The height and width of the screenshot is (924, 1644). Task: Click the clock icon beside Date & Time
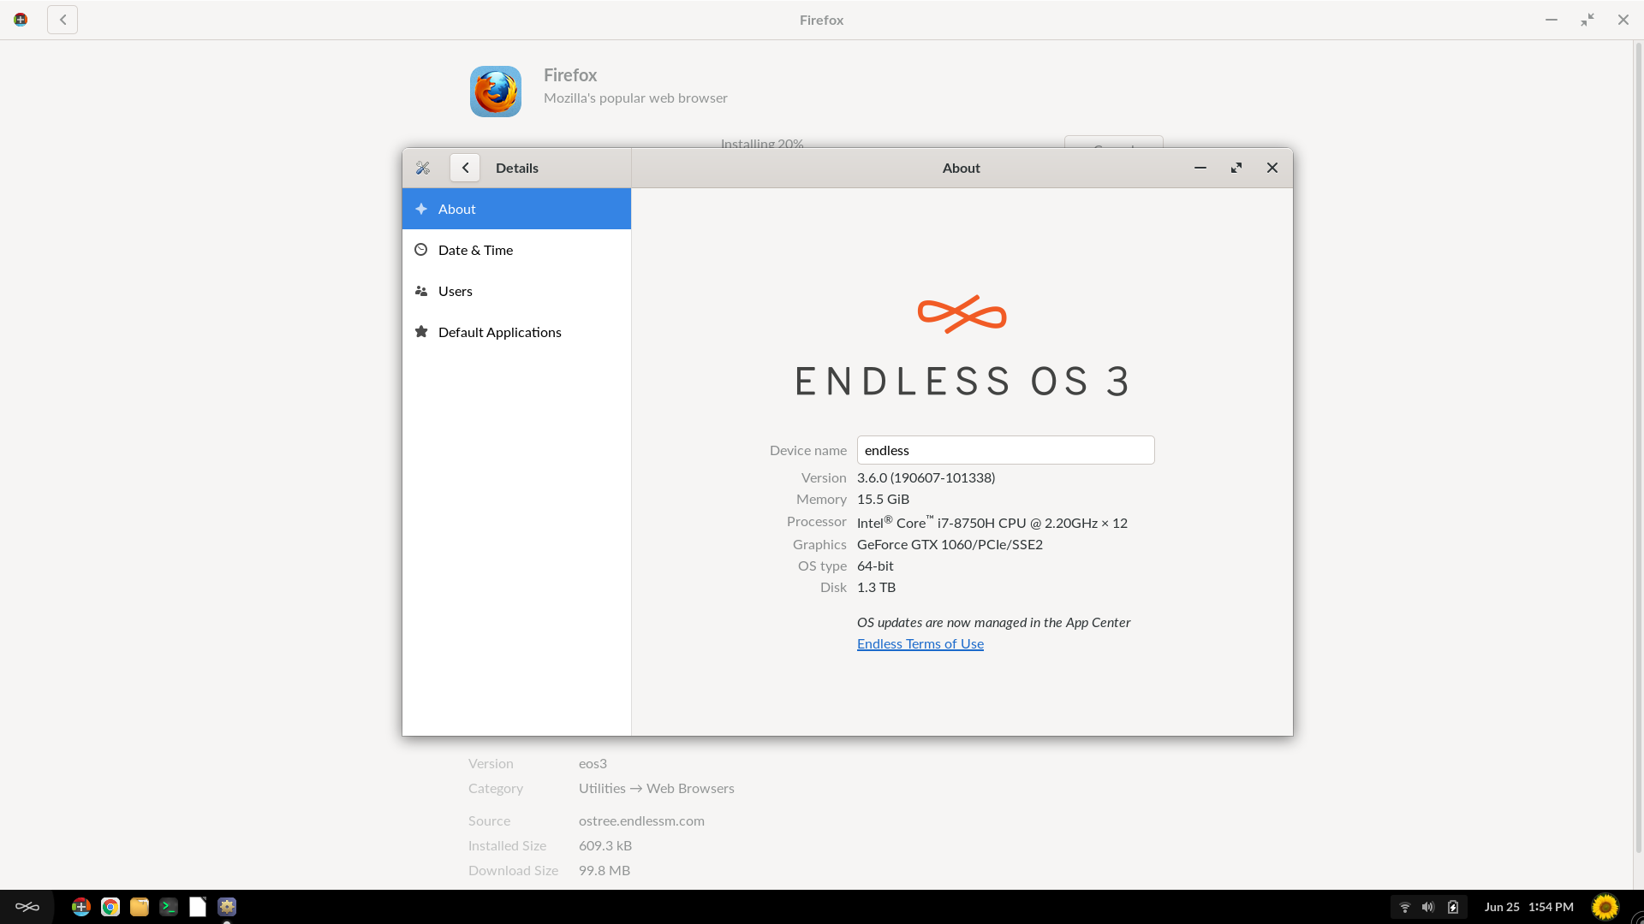(x=420, y=250)
